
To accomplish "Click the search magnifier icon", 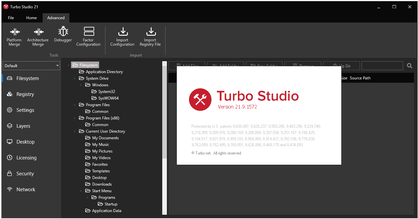I will (409, 66).
